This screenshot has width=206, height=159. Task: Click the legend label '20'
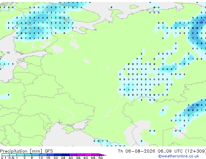click(56, 158)
